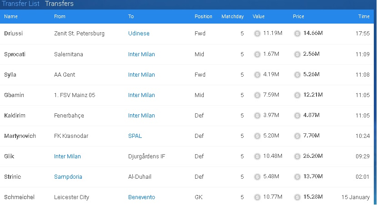Click Salernitana club text
The image size is (377, 210).
[x=69, y=54]
